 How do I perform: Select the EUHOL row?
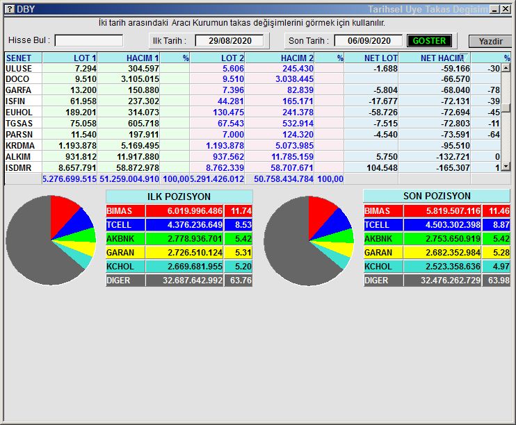point(252,112)
